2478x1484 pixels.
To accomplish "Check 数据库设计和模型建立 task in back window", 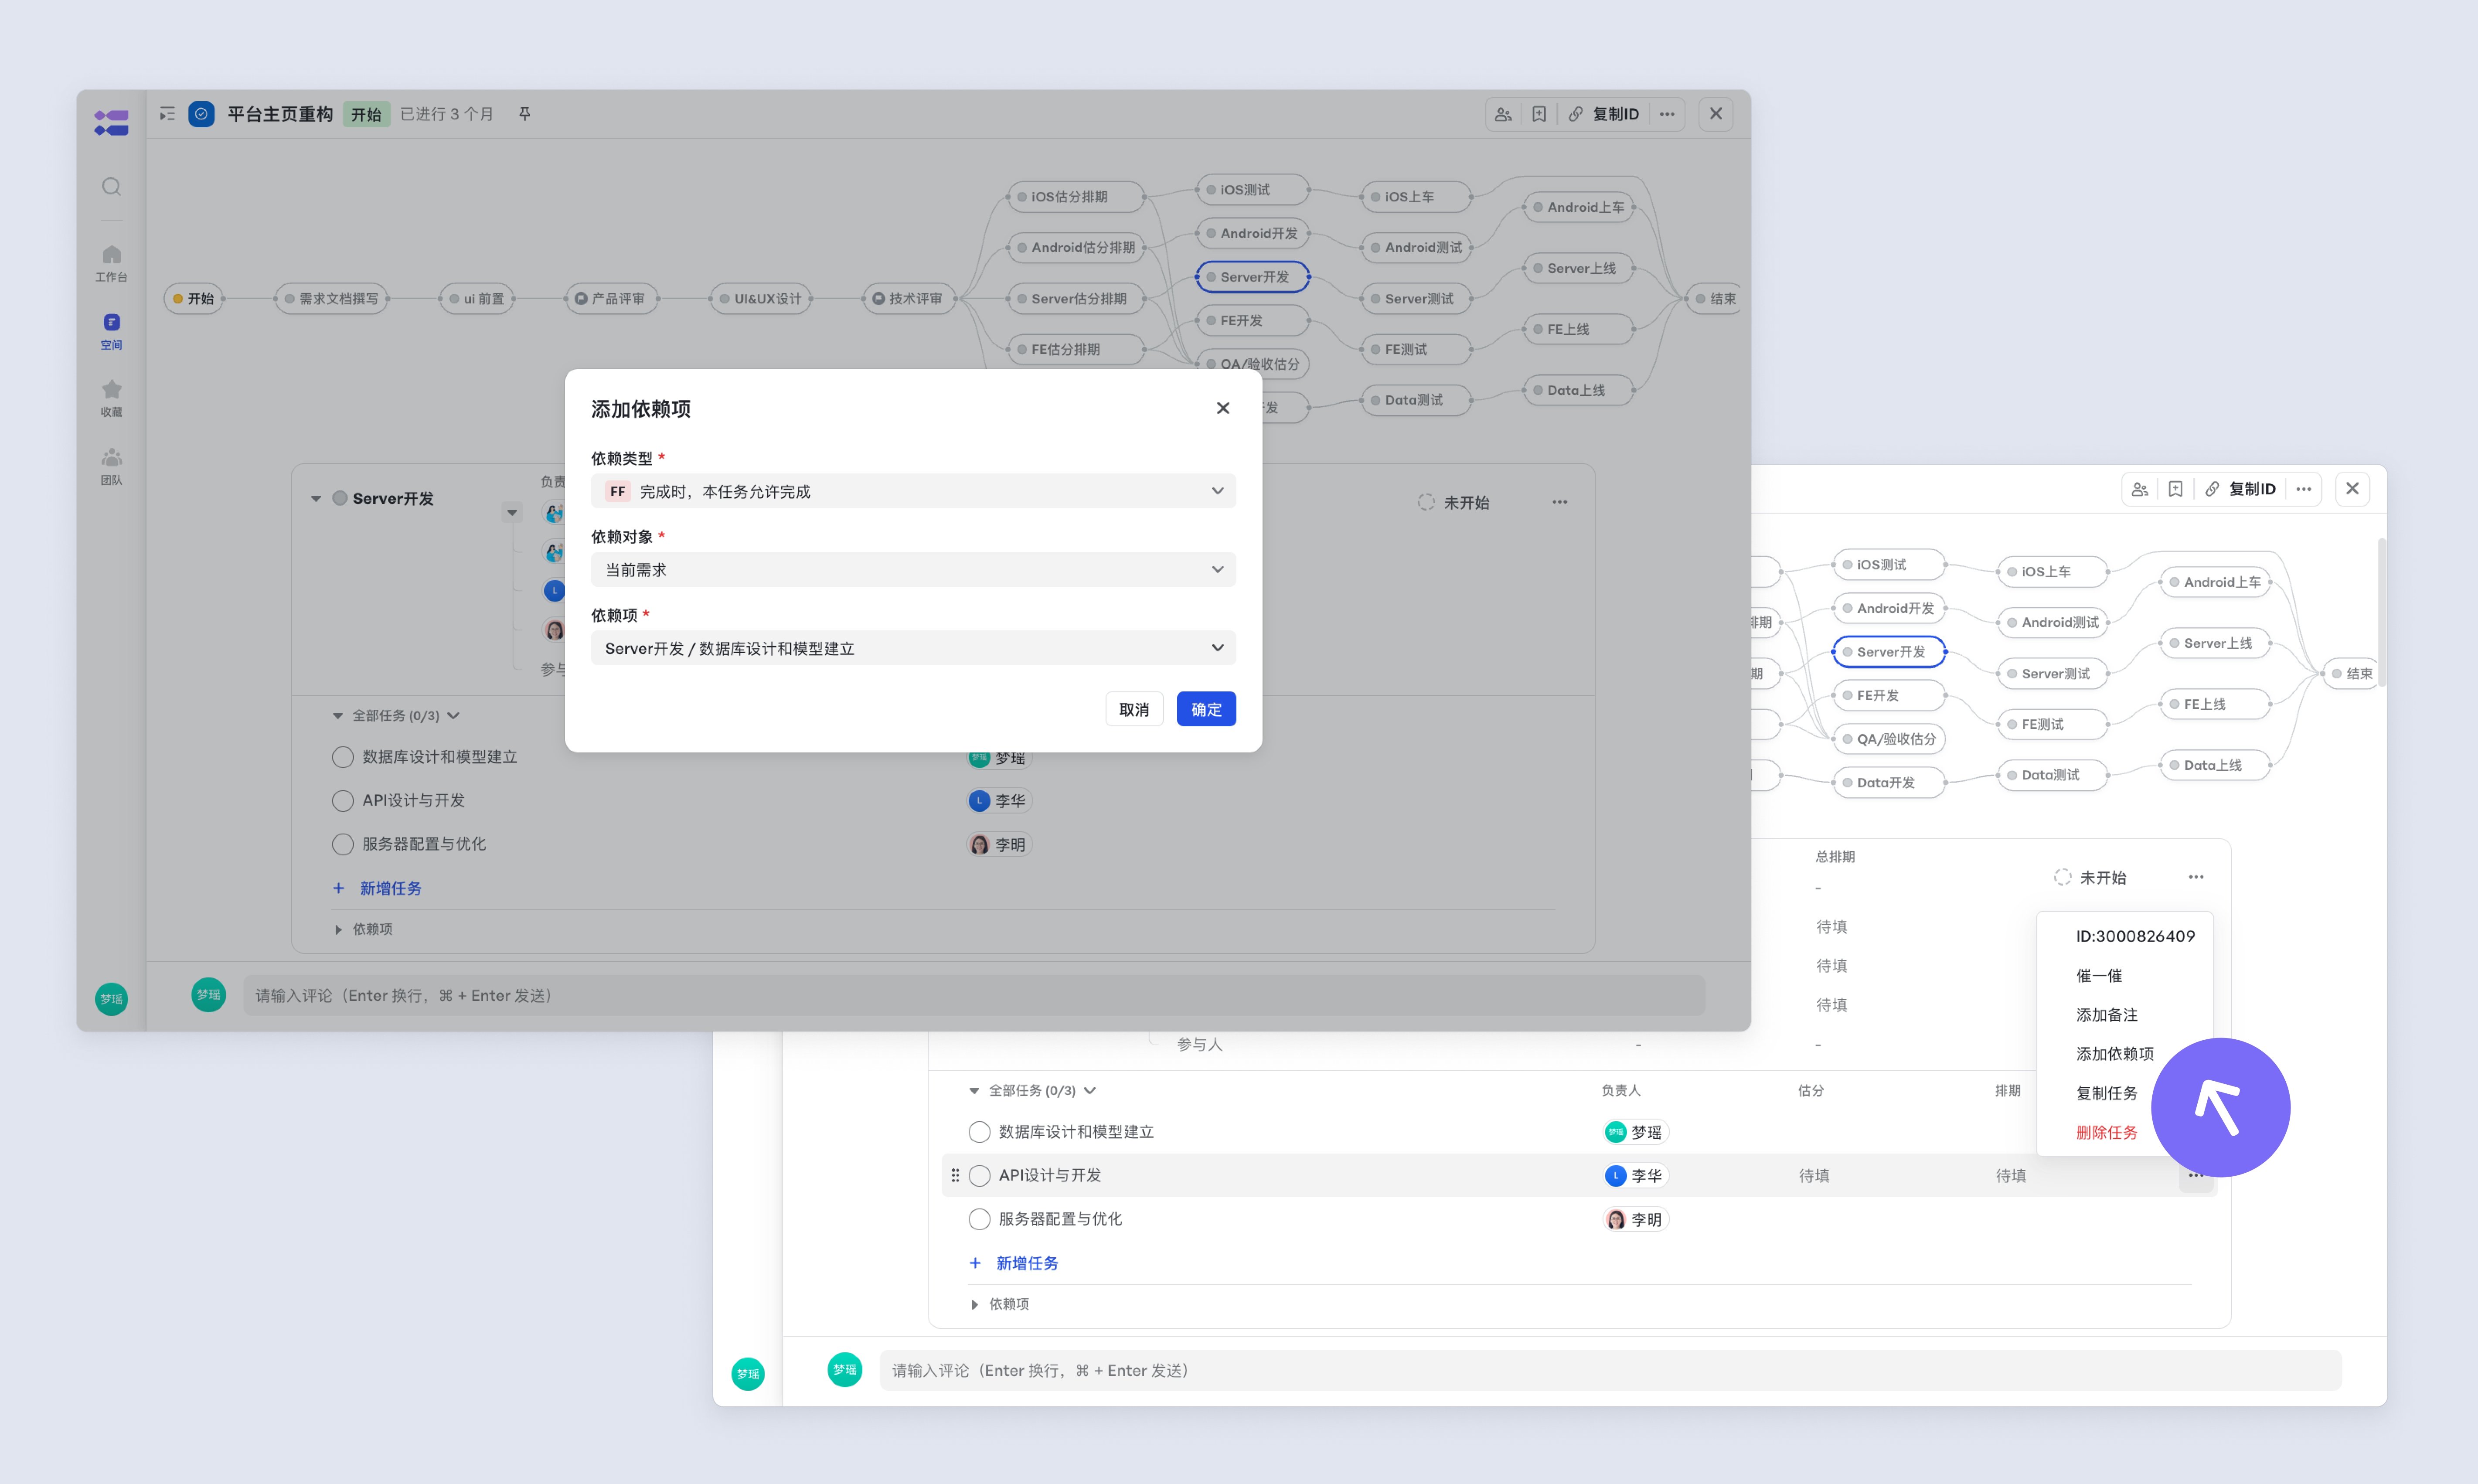I will [980, 1132].
